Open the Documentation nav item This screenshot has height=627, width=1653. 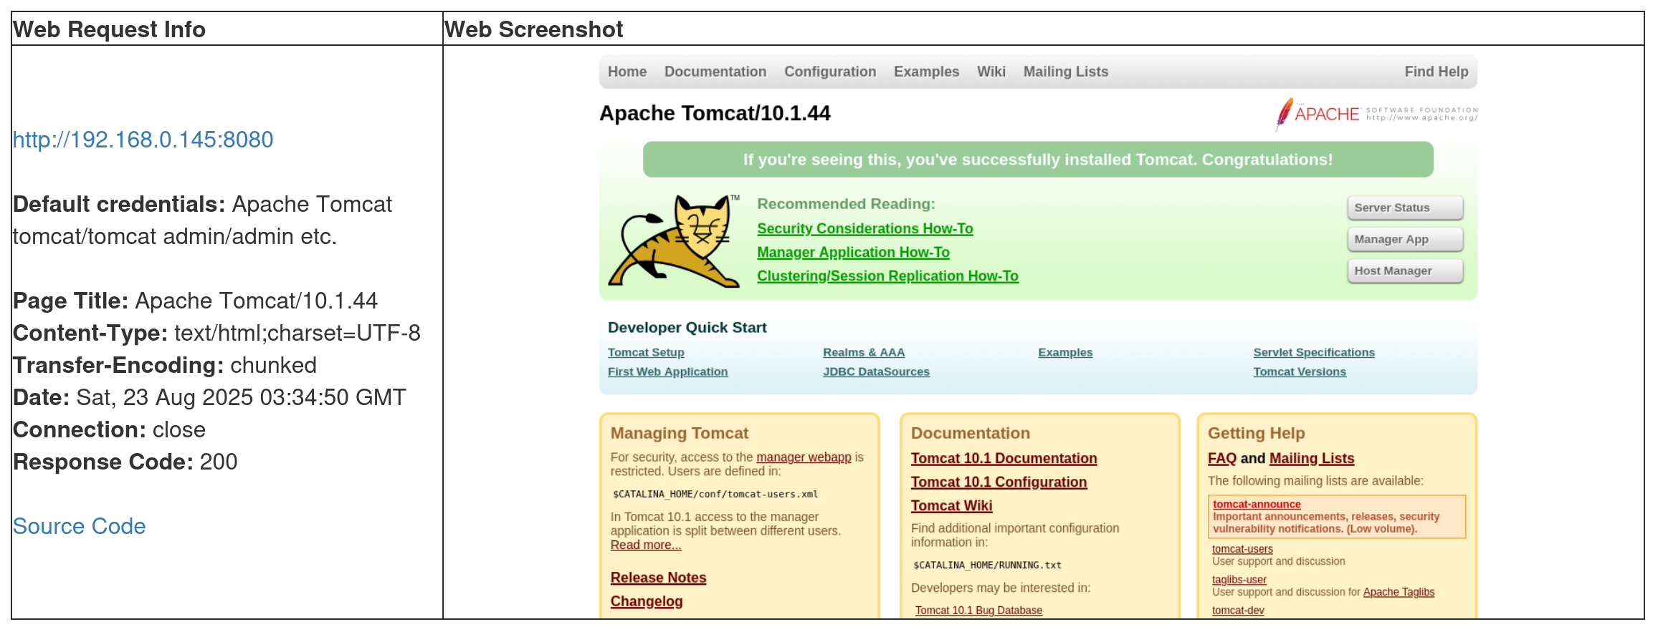click(x=715, y=72)
